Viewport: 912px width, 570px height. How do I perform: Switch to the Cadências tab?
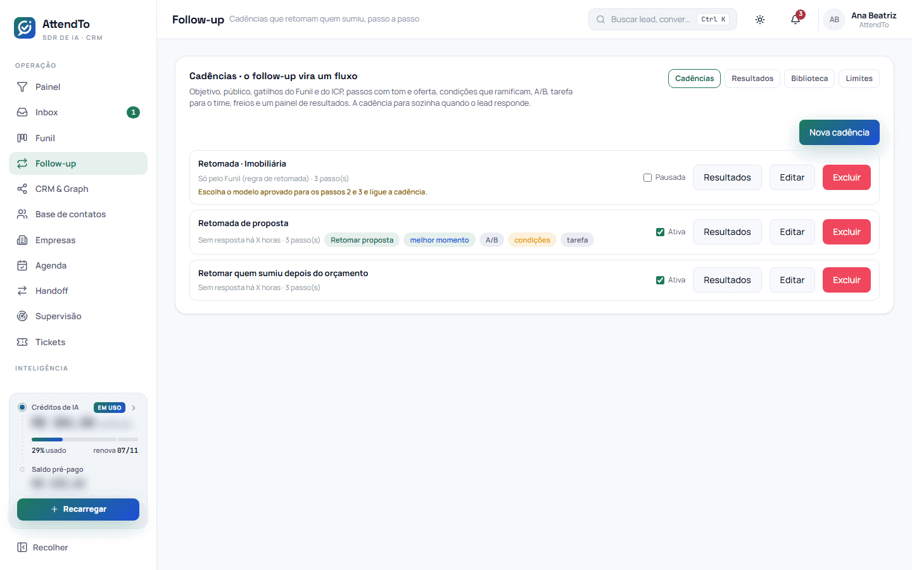(x=694, y=79)
